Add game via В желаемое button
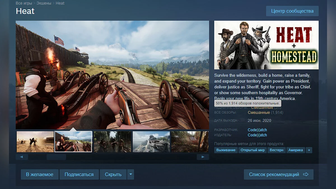The image size is (336, 189). click(x=39, y=174)
